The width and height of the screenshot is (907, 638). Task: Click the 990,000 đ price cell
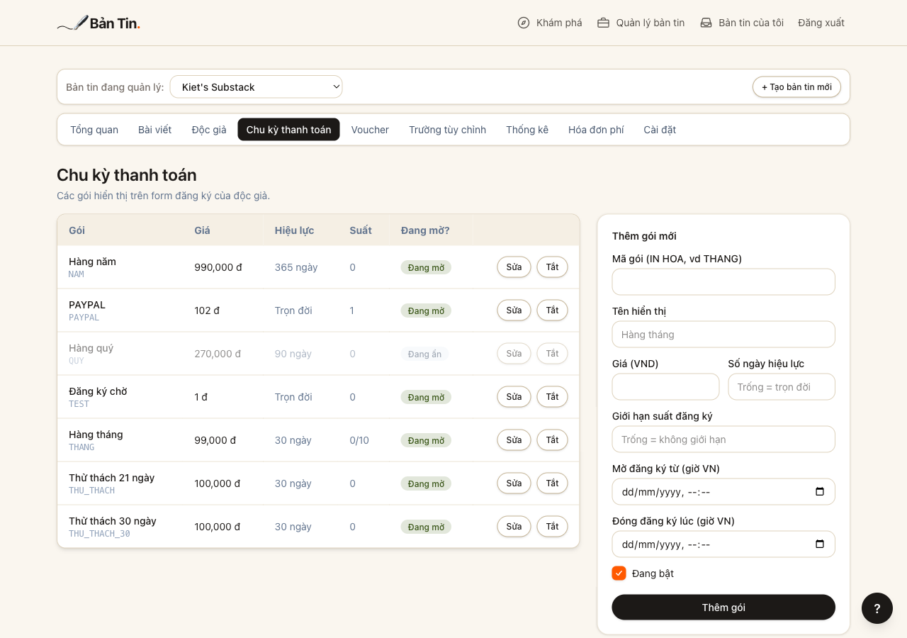(x=218, y=267)
